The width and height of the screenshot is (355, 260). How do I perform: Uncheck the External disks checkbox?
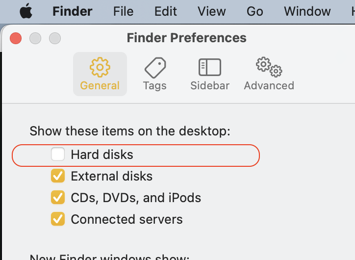(58, 176)
